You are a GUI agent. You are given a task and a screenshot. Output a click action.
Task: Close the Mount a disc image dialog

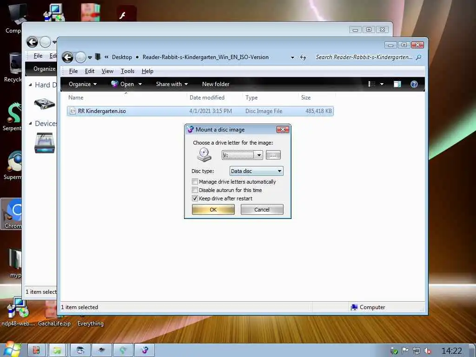click(283, 130)
